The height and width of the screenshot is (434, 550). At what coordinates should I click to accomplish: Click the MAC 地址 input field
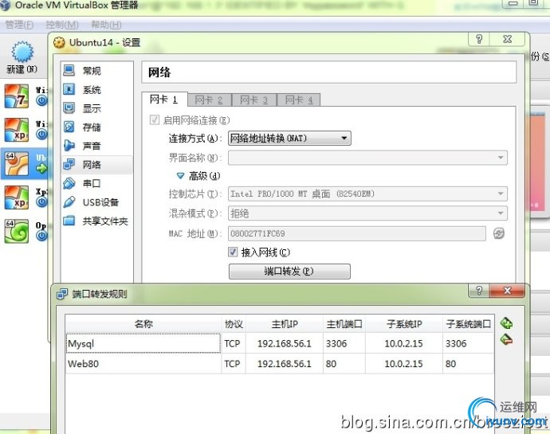pyautogui.click(x=357, y=233)
